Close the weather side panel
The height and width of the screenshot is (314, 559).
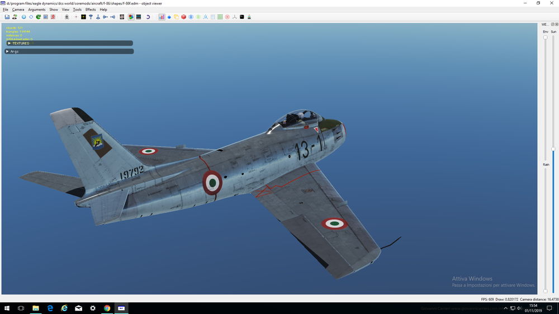point(556,25)
